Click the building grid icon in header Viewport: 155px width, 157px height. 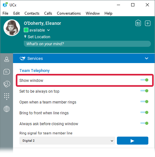138,23
